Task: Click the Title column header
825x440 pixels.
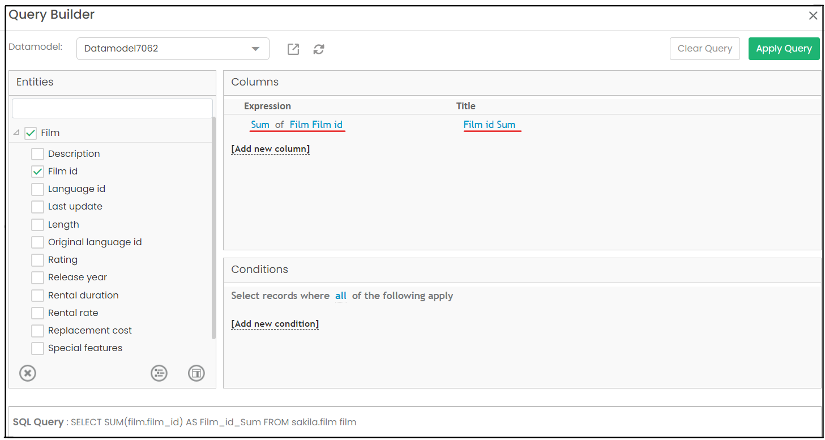Action: click(x=466, y=106)
